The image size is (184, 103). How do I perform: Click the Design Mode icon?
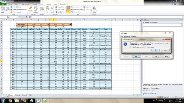point(52,9)
